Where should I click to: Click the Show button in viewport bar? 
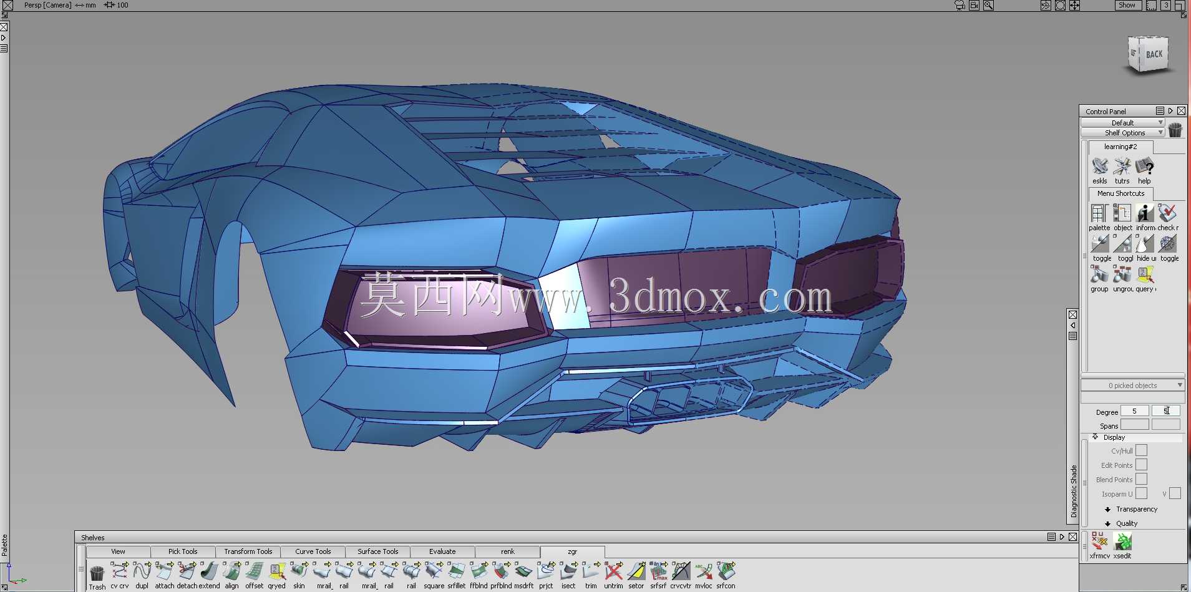tap(1128, 5)
